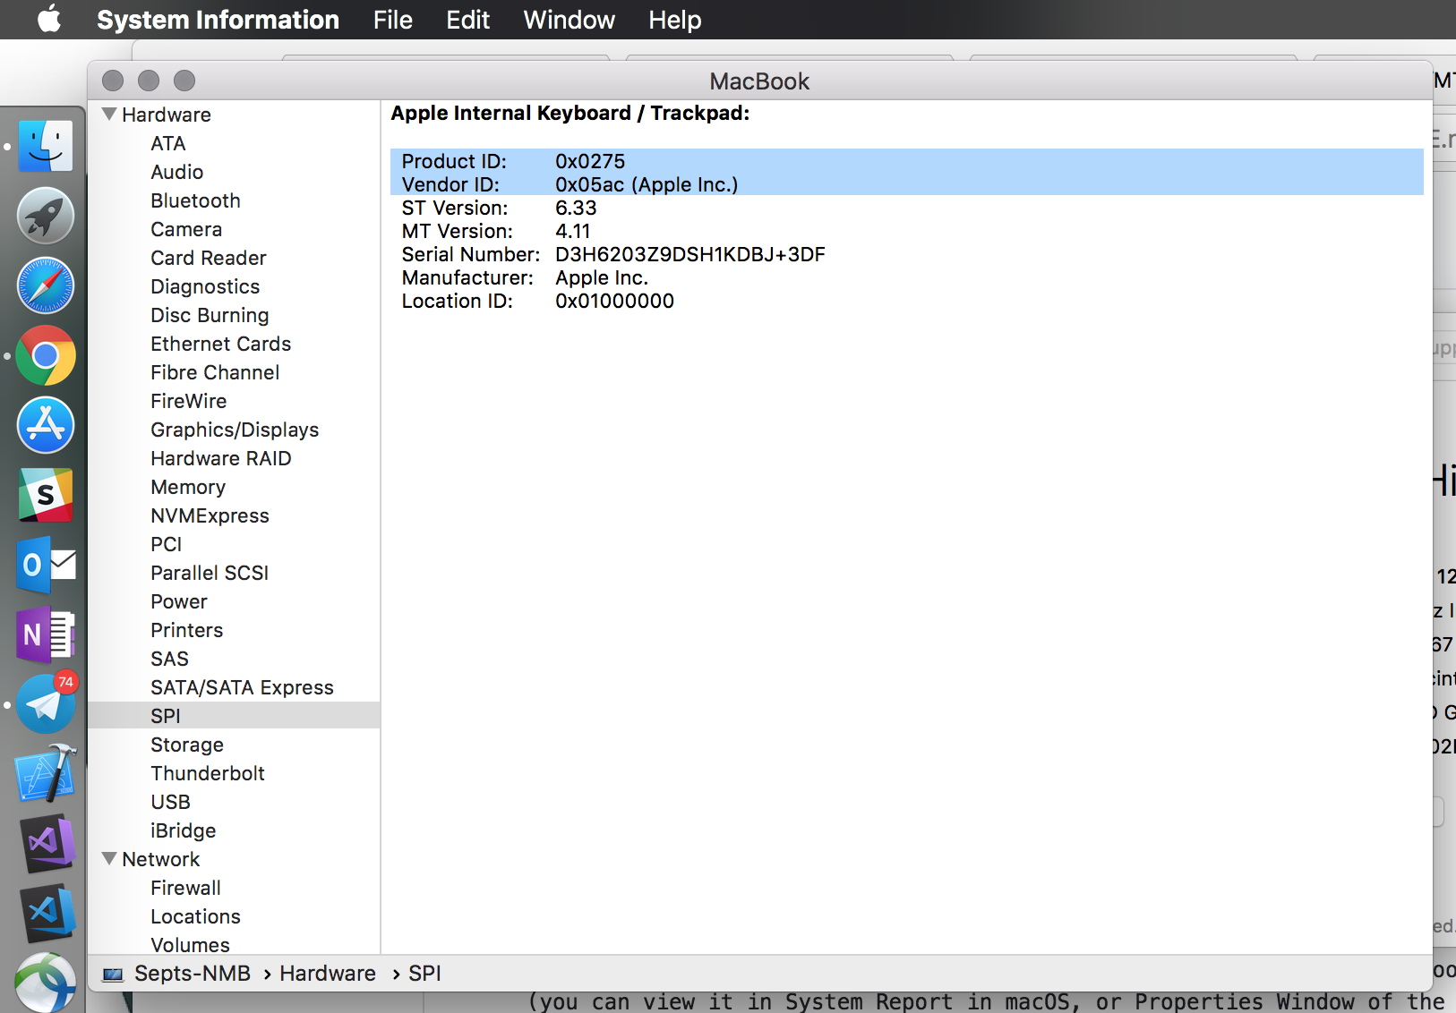Open the Window menu
The image size is (1456, 1013).
pos(570,20)
